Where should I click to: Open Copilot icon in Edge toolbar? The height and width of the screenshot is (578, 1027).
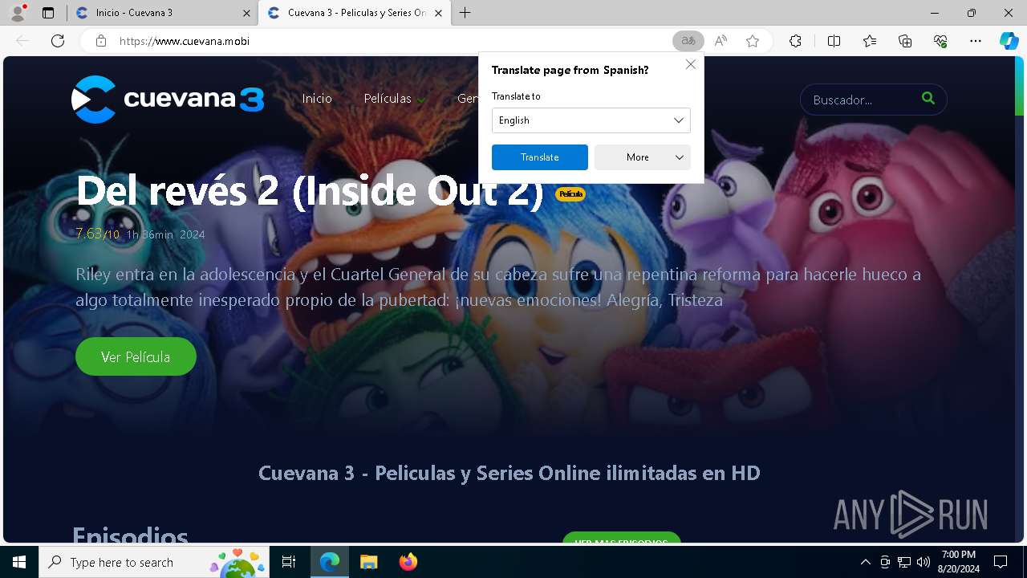pyautogui.click(x=1009, y=41)
